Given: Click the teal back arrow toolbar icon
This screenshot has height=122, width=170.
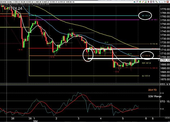Looking at the screenshot, I should pos(134,2).
